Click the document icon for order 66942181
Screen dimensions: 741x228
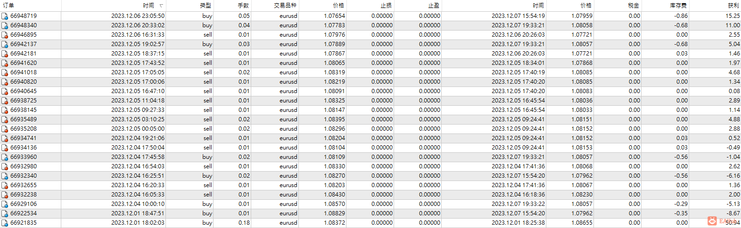[x=5, y=54]
